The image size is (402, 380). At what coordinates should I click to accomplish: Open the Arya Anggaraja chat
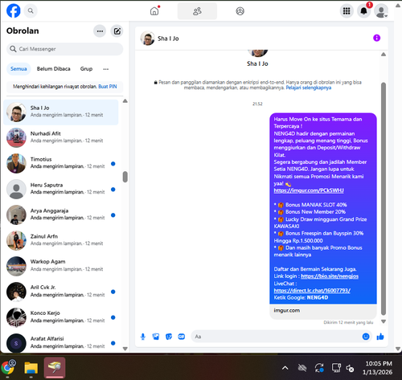[x=61, y=215]
